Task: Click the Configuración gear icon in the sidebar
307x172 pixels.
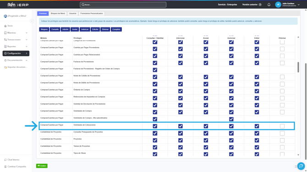Action: [5, 54]
